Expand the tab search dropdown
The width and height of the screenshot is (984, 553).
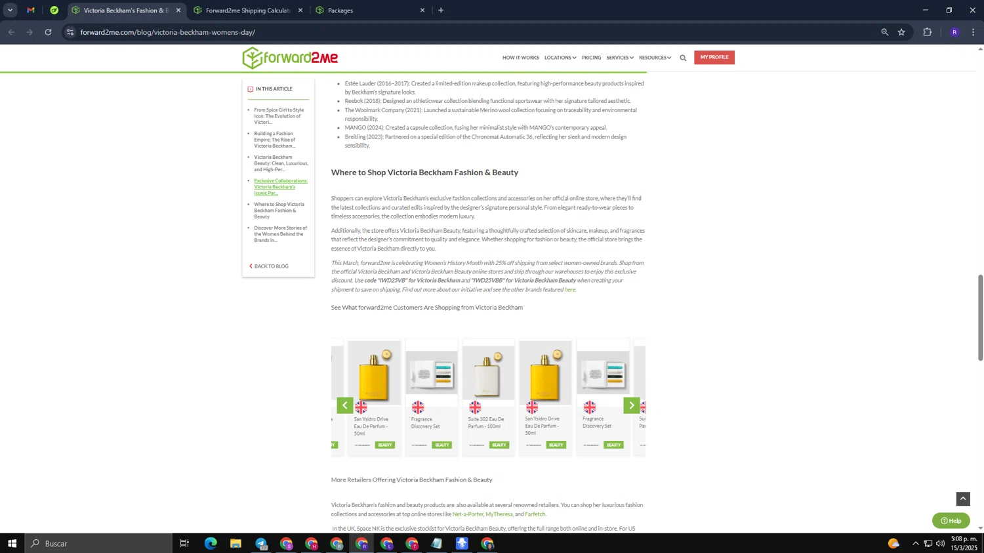[10, 10]
